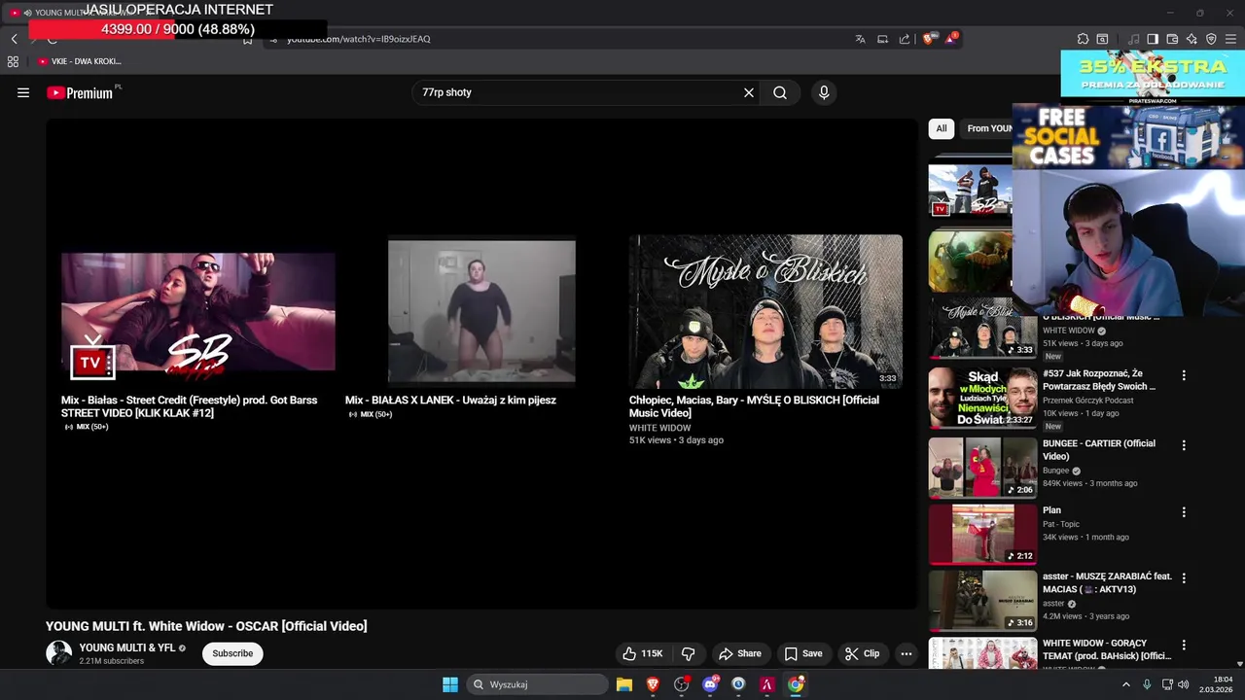The image size is (1245, 700).
Task: Open the YOUNG MULTI & YFL channel avatar
Action: point(58,653)
